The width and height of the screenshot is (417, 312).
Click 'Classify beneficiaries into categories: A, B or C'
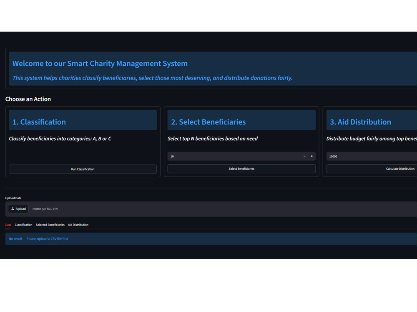pyautogui.click(x=60, y=139)
